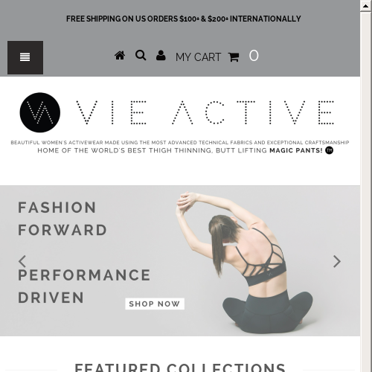Advance slideshow with right chevron
Viewport: 372px width, 372px height.
pyautogui.click(x=337, y=261)
